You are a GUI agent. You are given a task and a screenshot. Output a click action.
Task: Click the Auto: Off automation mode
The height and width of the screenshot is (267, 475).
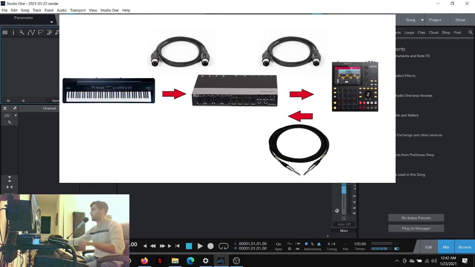click(x=344, y=224)
